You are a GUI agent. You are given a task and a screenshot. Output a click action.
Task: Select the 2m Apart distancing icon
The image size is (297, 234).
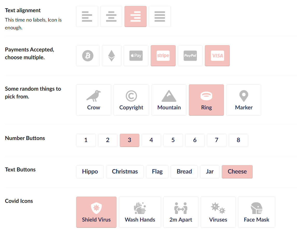(x=181, y=212)
